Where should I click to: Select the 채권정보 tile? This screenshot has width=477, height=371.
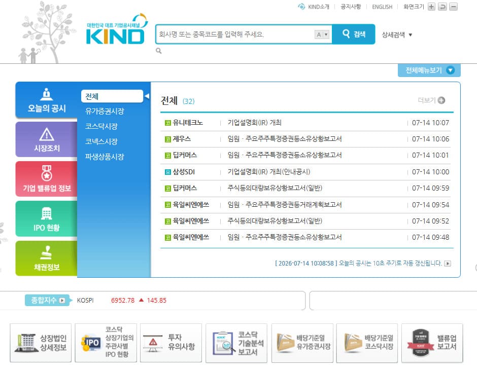point(47,258)
